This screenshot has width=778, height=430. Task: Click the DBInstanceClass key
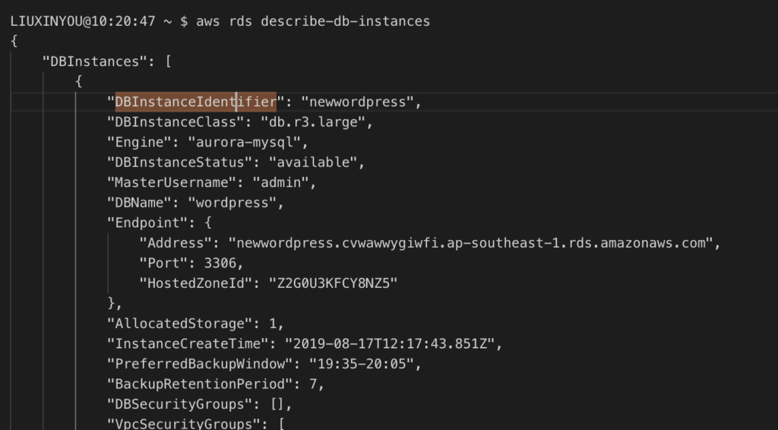[x=176, y=122]
